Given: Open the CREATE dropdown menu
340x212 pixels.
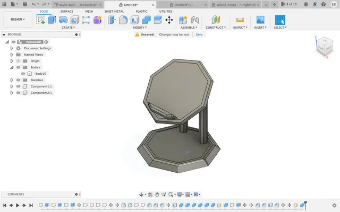Looking at the screenshot, I should pyautogui.click(x=68, y=28).
